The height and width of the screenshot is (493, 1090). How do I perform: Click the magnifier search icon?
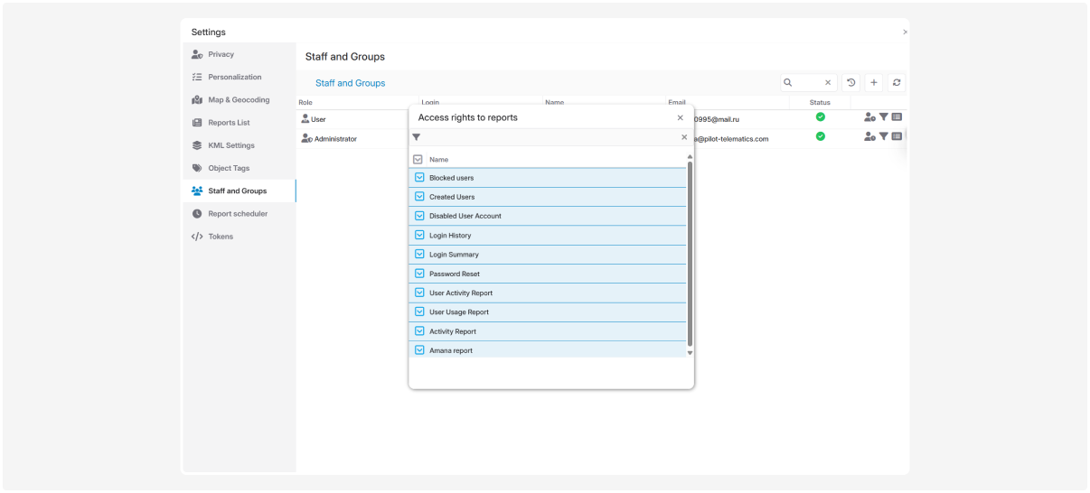[788, 83]
